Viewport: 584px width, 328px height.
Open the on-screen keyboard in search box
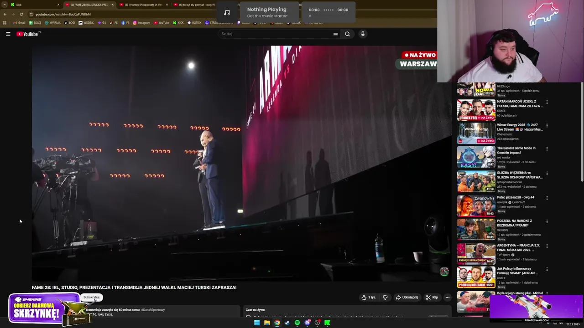(x=335, y=34)
